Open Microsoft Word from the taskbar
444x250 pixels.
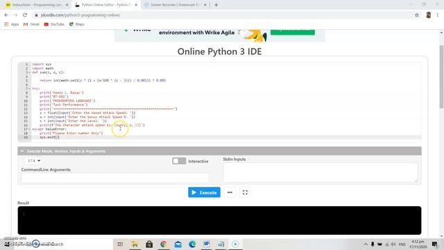click(207, 244)
